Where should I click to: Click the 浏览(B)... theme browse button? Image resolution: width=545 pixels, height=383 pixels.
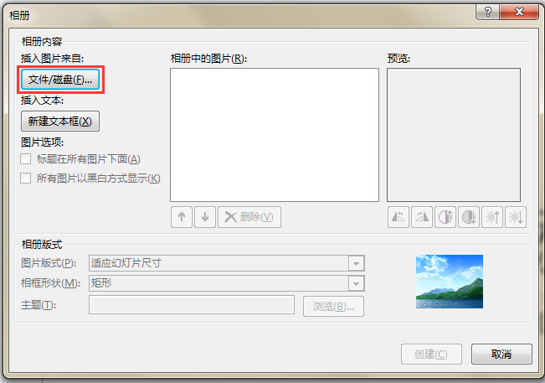333,307
